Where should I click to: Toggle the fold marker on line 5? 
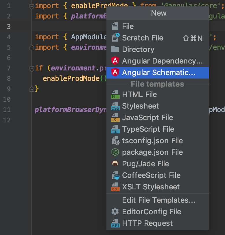tap(32, 48)
